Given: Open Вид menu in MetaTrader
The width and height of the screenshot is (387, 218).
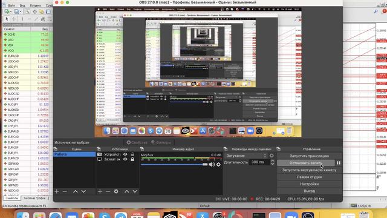Looking at the screenshot, I should [x=22, y=5].
